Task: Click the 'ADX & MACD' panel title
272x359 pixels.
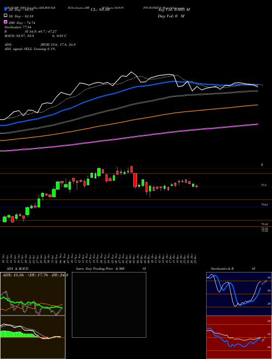Action: 17,269
